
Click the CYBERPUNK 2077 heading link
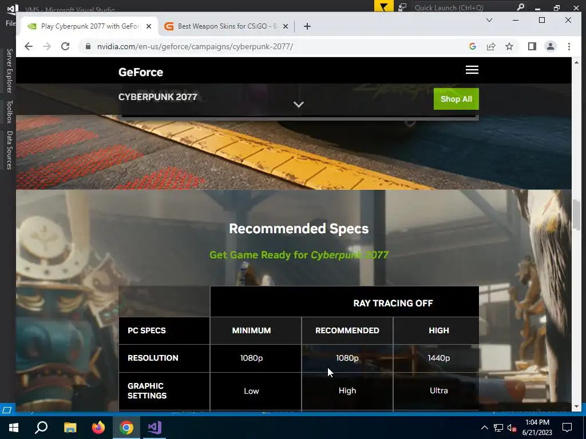158,97
